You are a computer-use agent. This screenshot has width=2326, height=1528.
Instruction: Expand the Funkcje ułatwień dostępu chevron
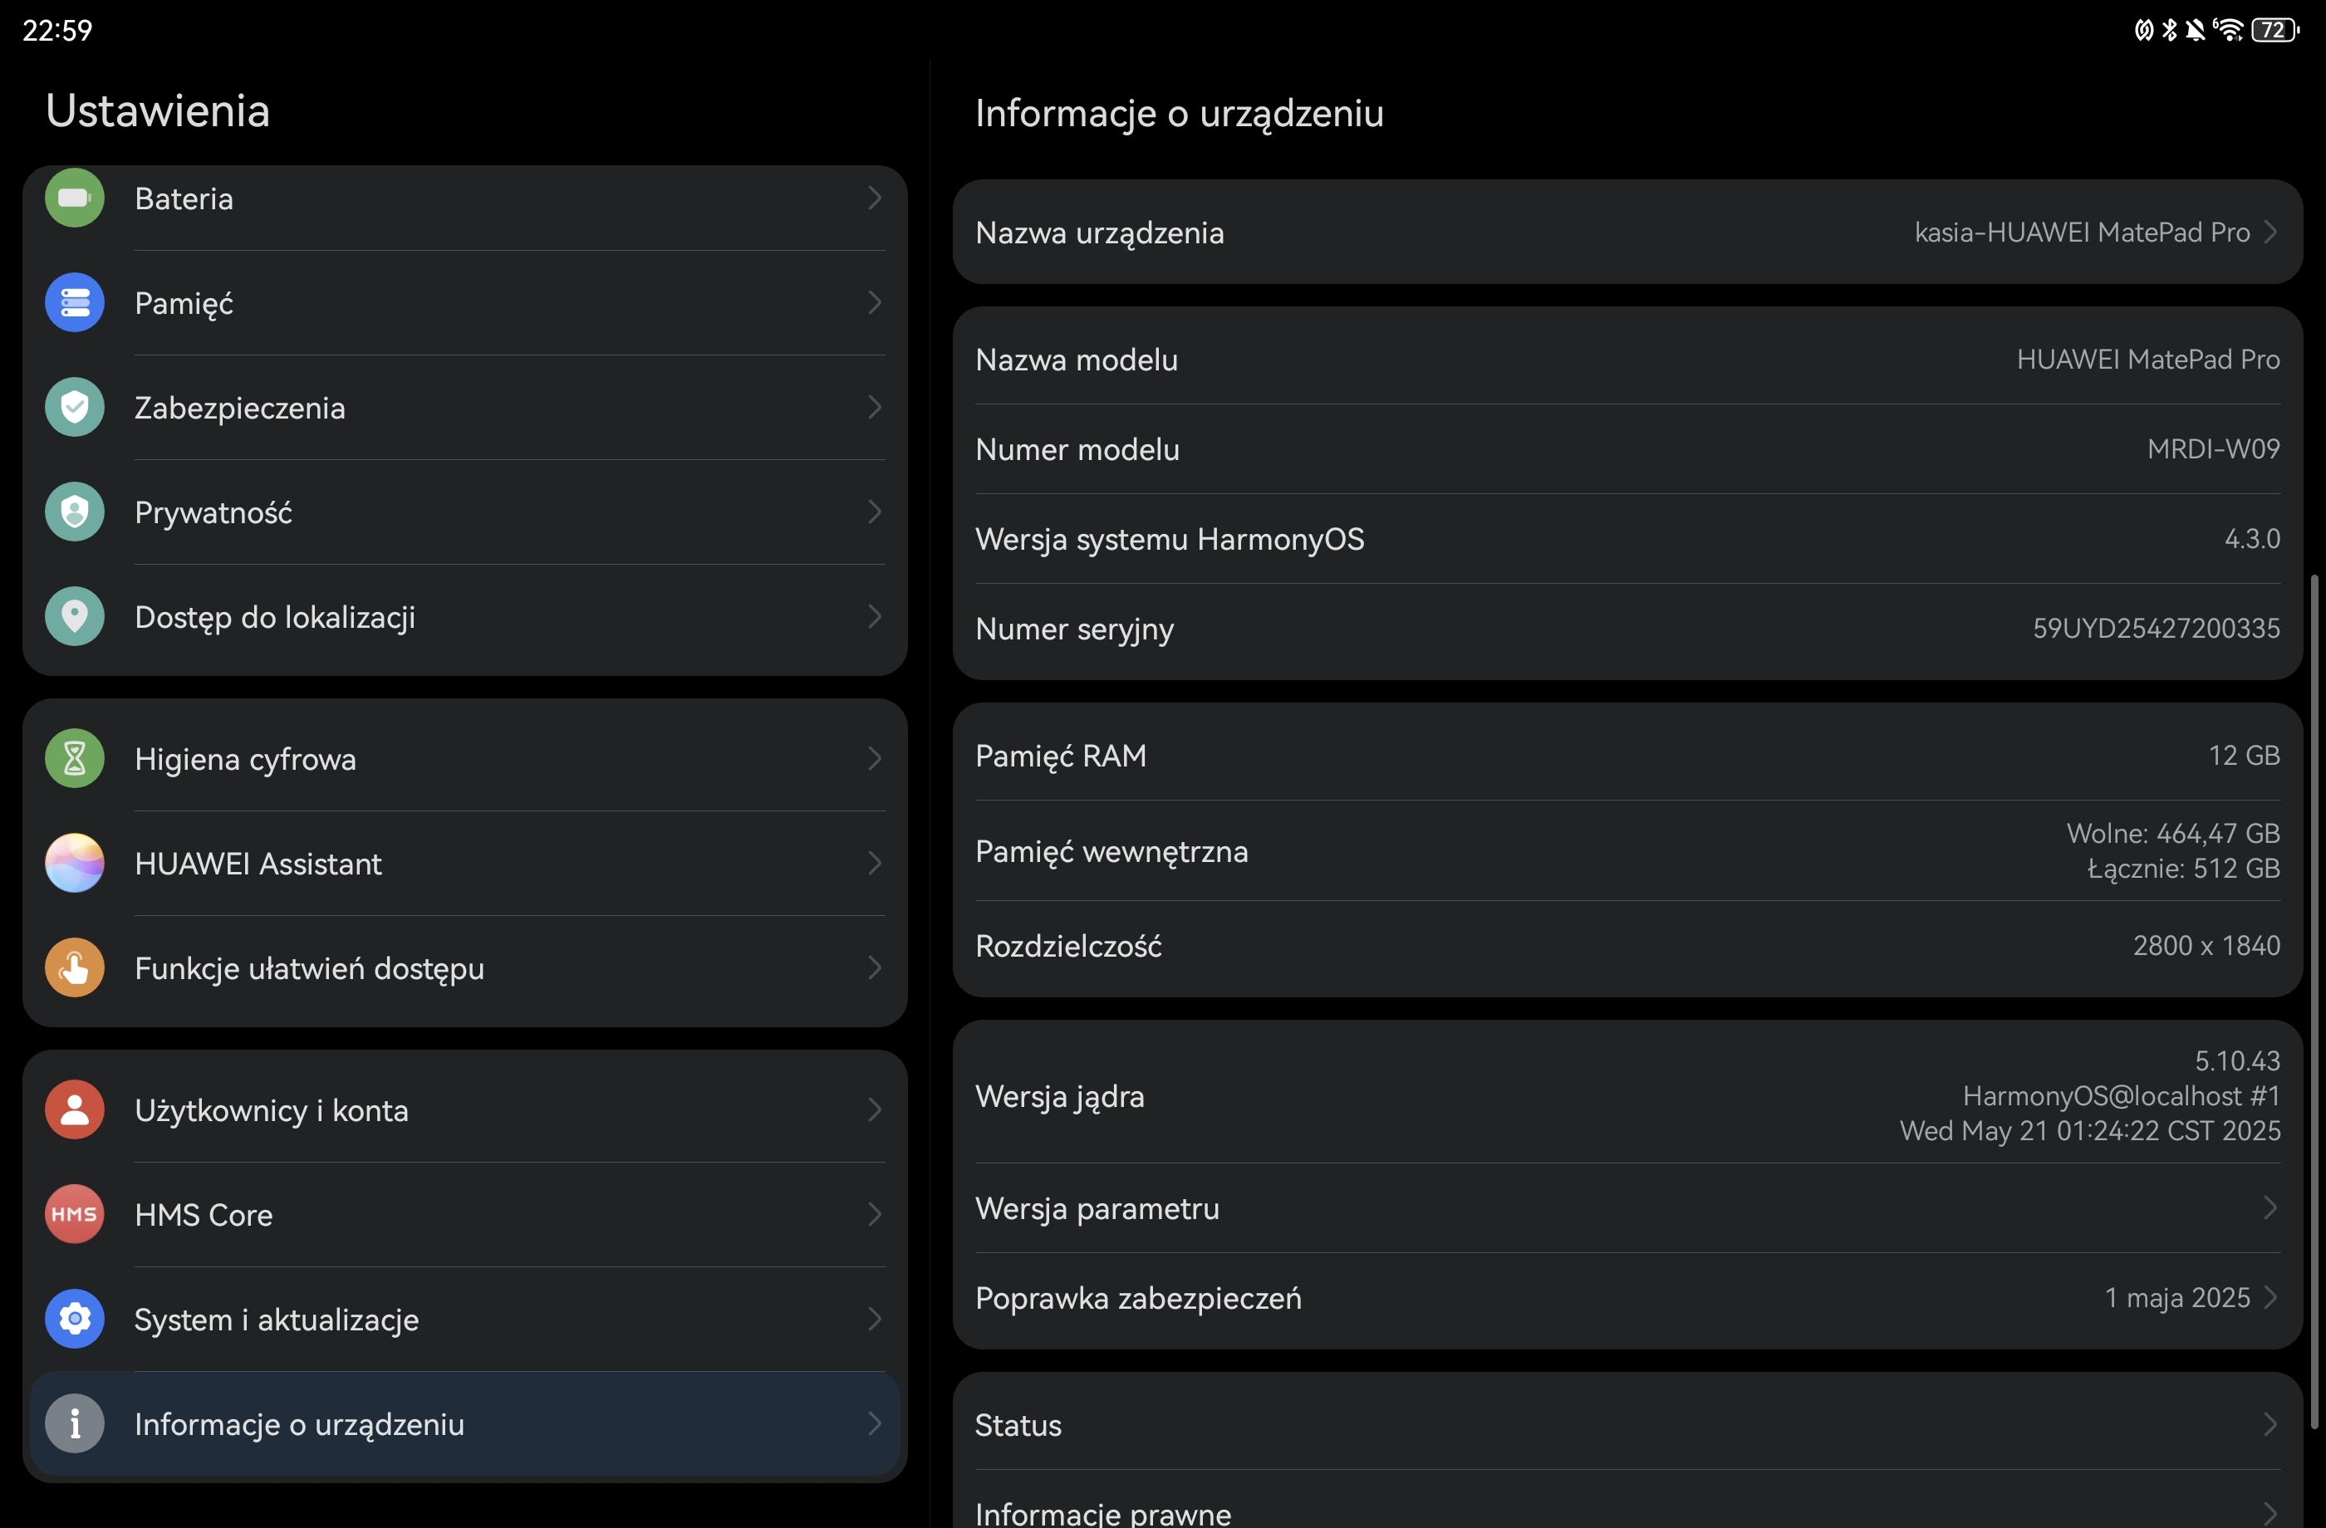pyautogui.click(x=875, y=967)
